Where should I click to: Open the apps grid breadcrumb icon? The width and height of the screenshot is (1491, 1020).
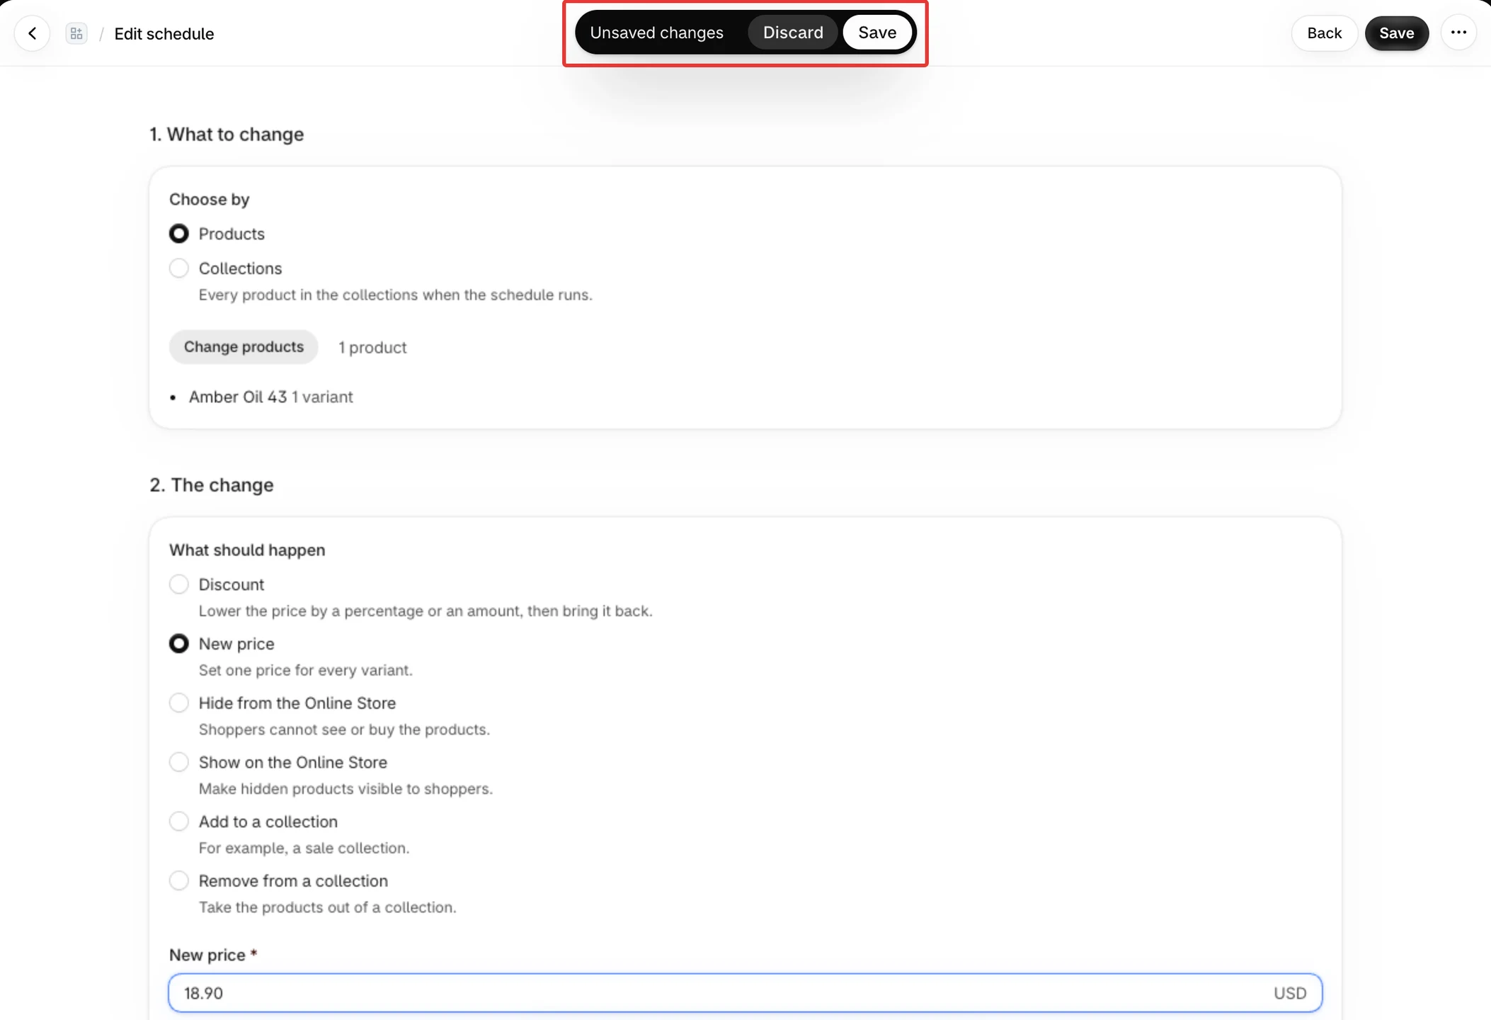click(x=76, y=33)
